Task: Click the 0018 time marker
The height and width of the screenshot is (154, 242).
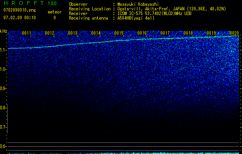Action: coord(188,33)
